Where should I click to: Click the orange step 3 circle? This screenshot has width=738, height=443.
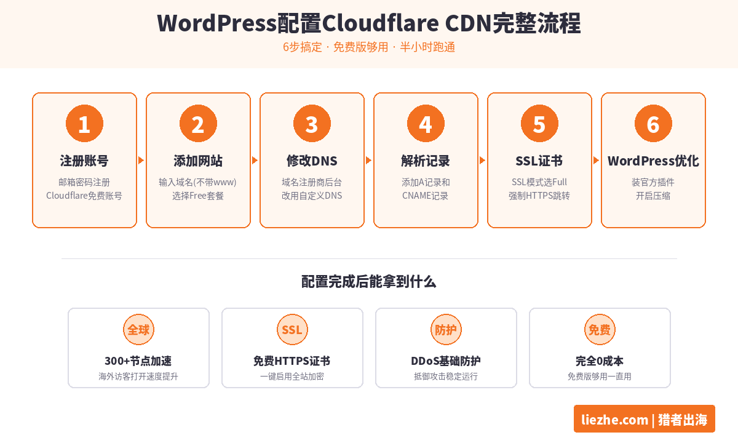point(312,124)
